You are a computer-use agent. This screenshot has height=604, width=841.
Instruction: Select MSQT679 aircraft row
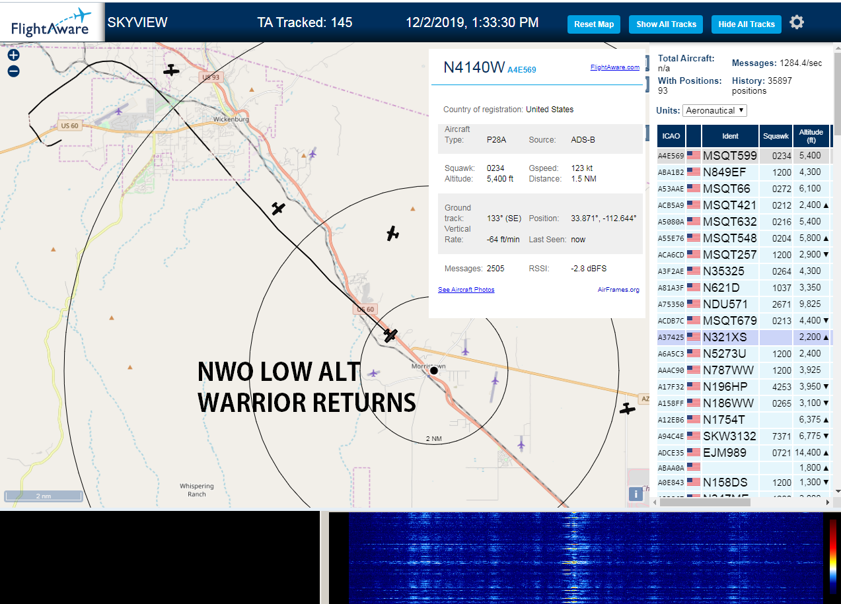745,321
